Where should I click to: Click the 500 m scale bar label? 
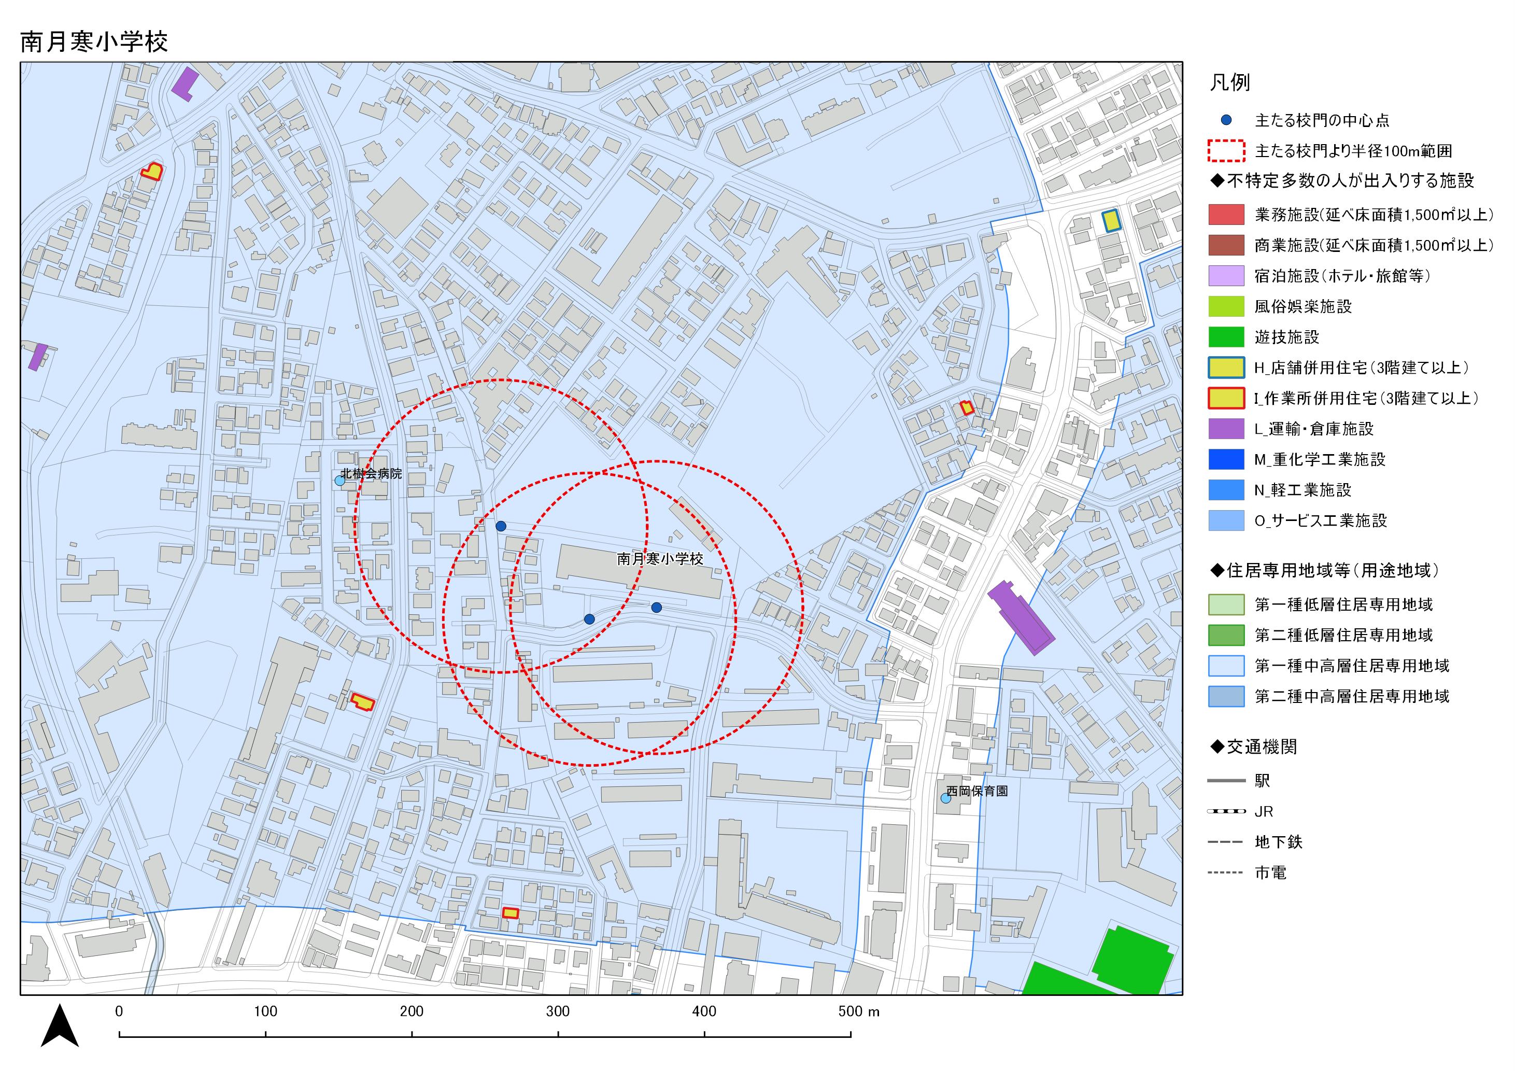tap(858, 1011)
